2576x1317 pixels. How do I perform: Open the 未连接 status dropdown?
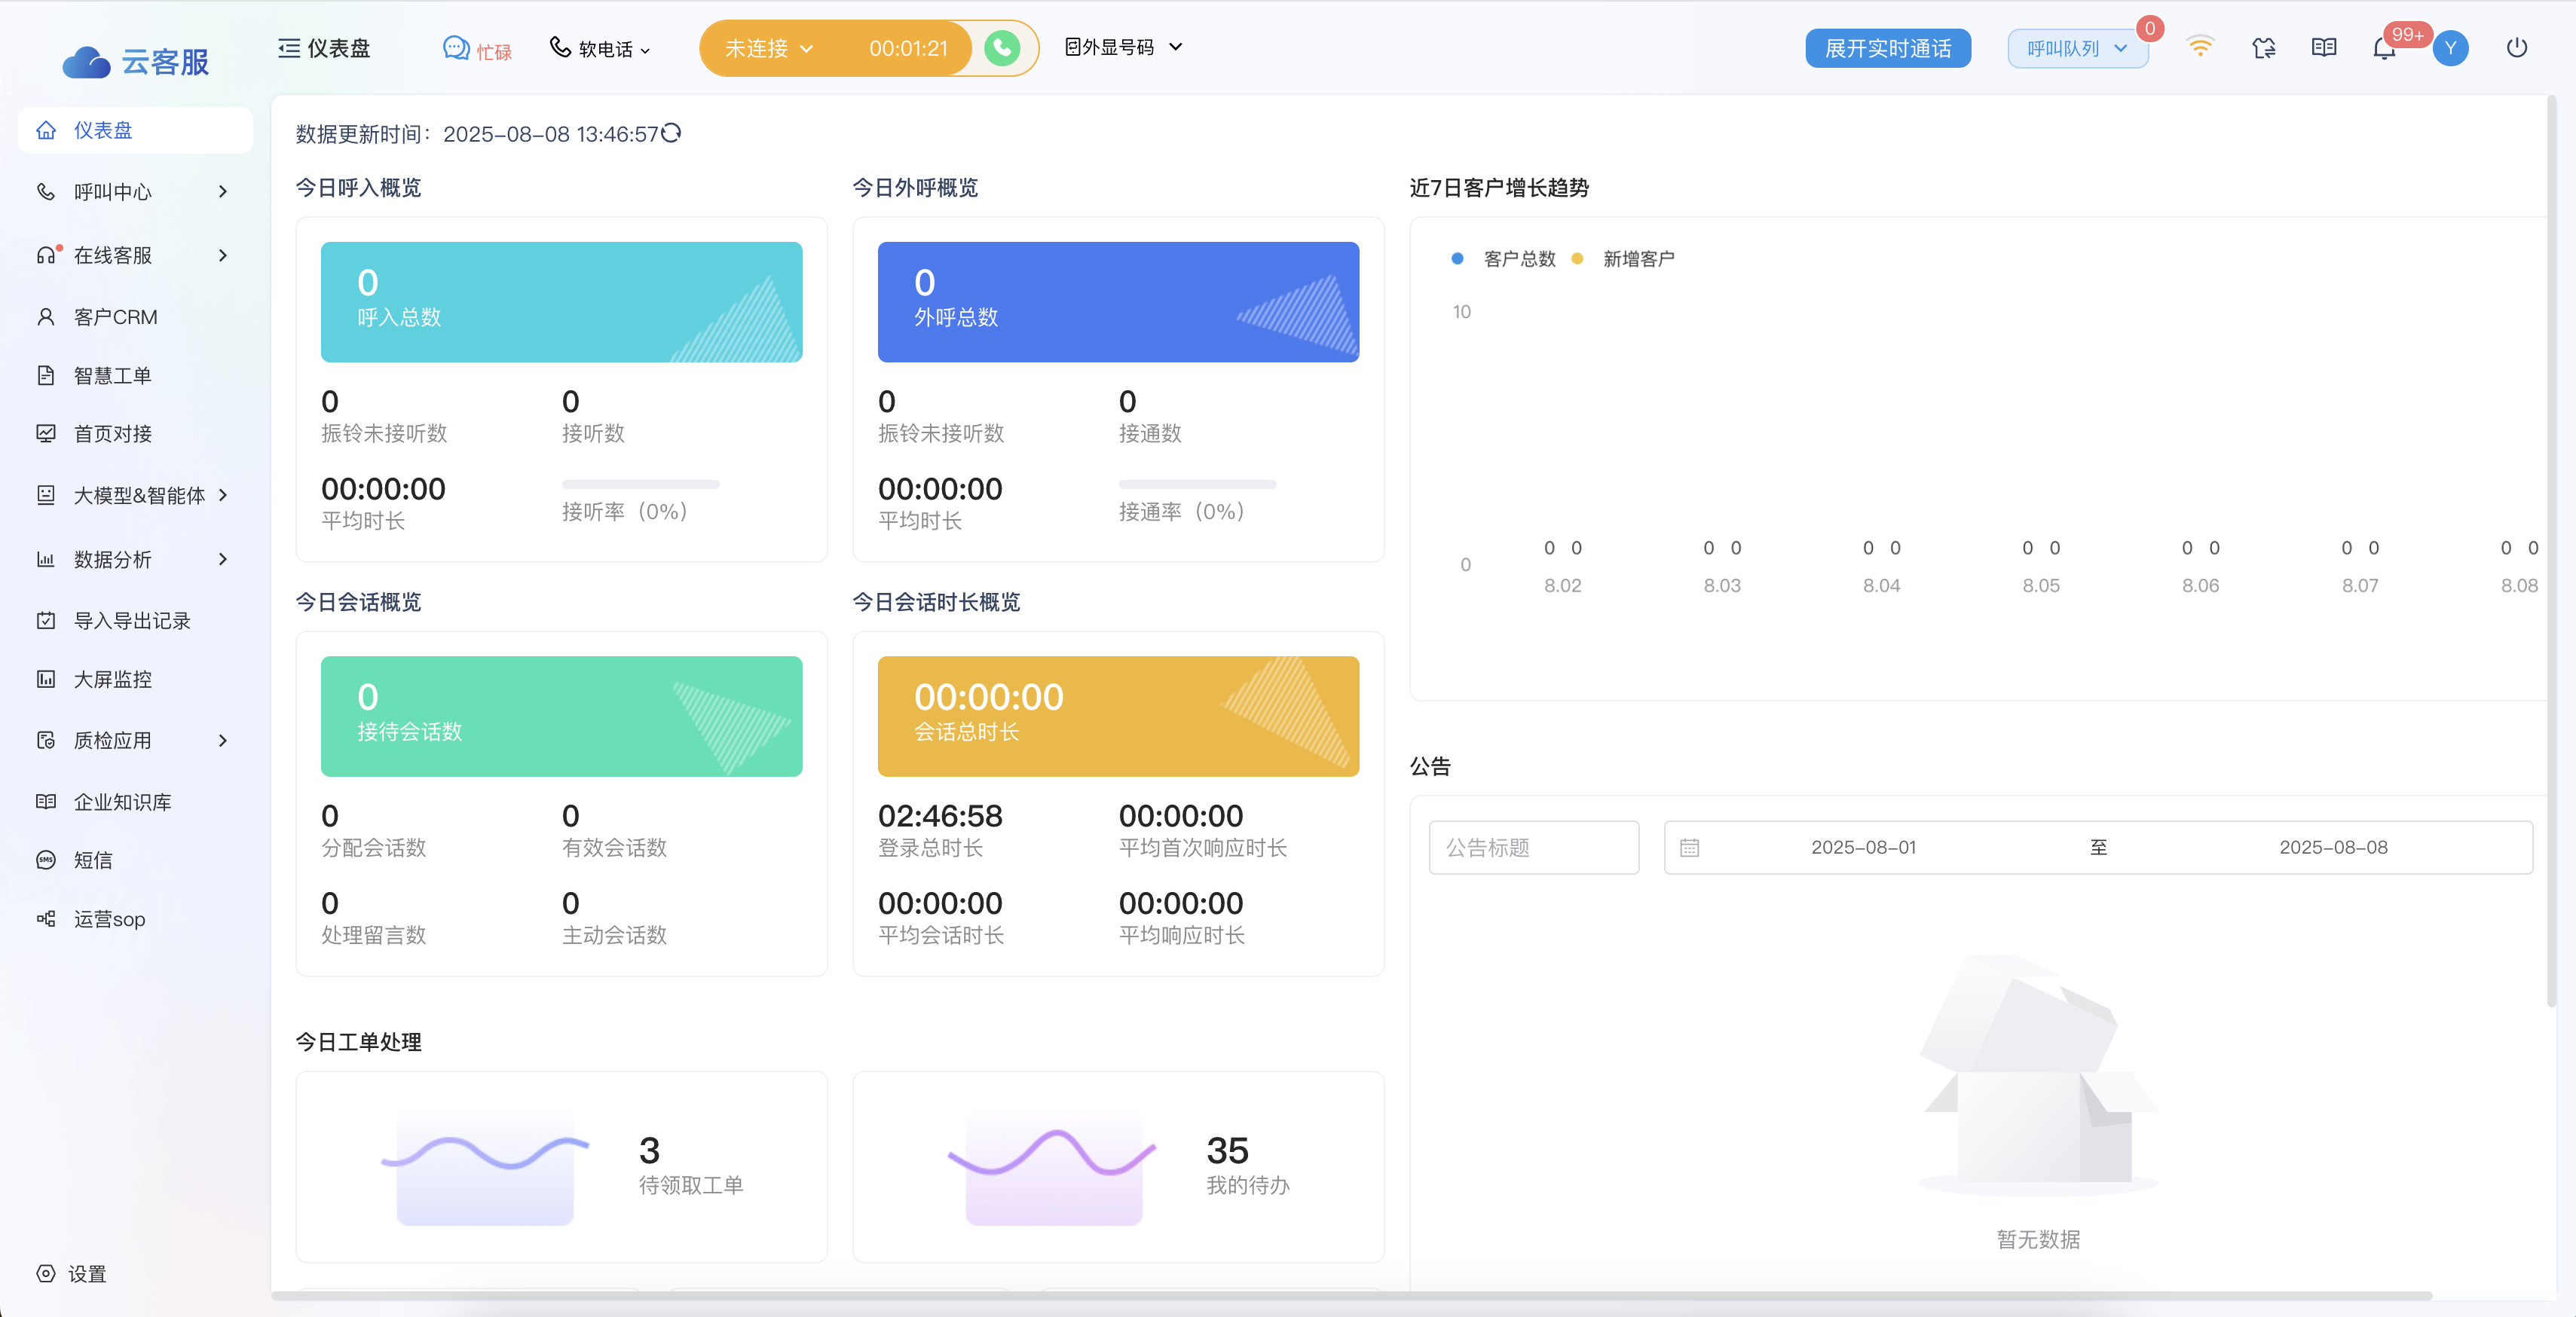pos(768,48)
